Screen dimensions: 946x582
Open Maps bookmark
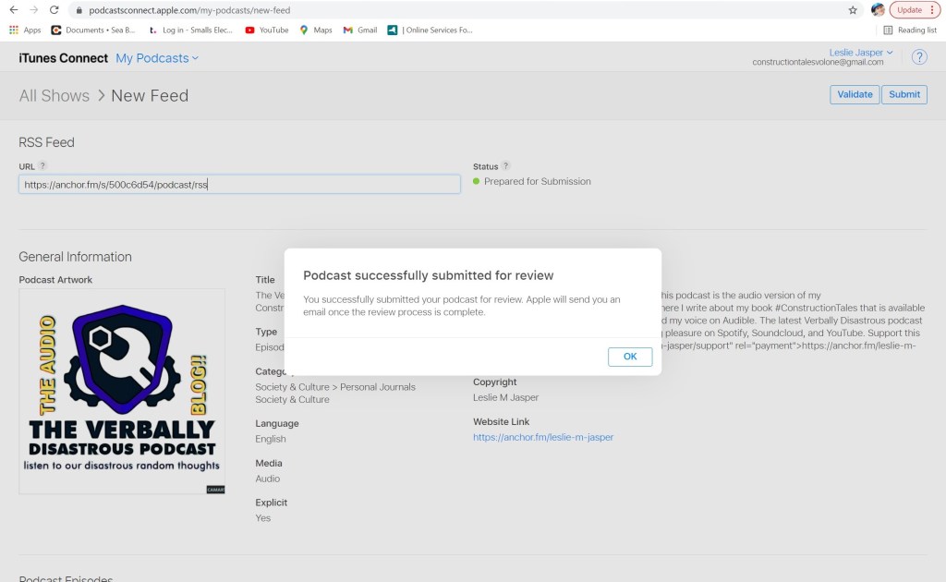[x=315, y=30]
